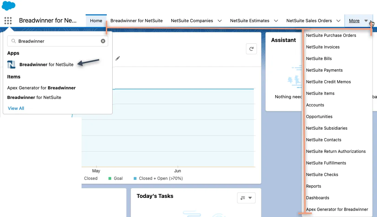Refresh the chart with reload button
The width and height of the screenshot is (377, 217).
click(251, 49)
